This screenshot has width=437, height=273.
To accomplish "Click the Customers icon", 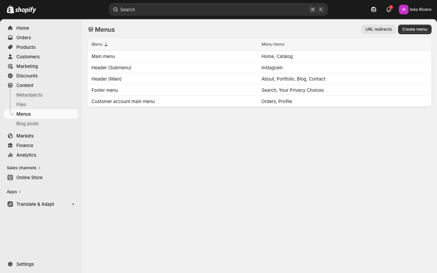I will click(10, 57).
